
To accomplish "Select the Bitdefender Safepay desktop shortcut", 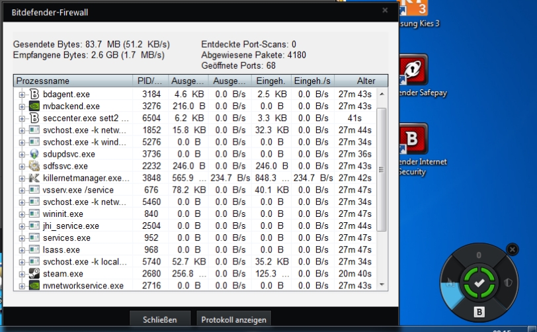I will tap(423, 75).
